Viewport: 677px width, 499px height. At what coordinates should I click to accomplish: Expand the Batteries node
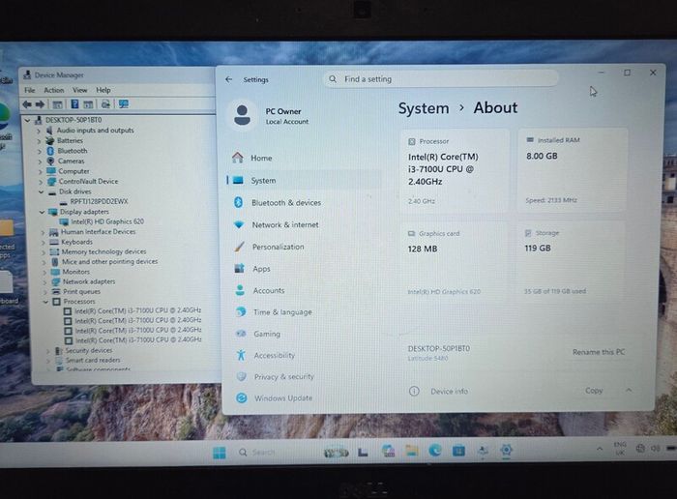coord(40,141)
